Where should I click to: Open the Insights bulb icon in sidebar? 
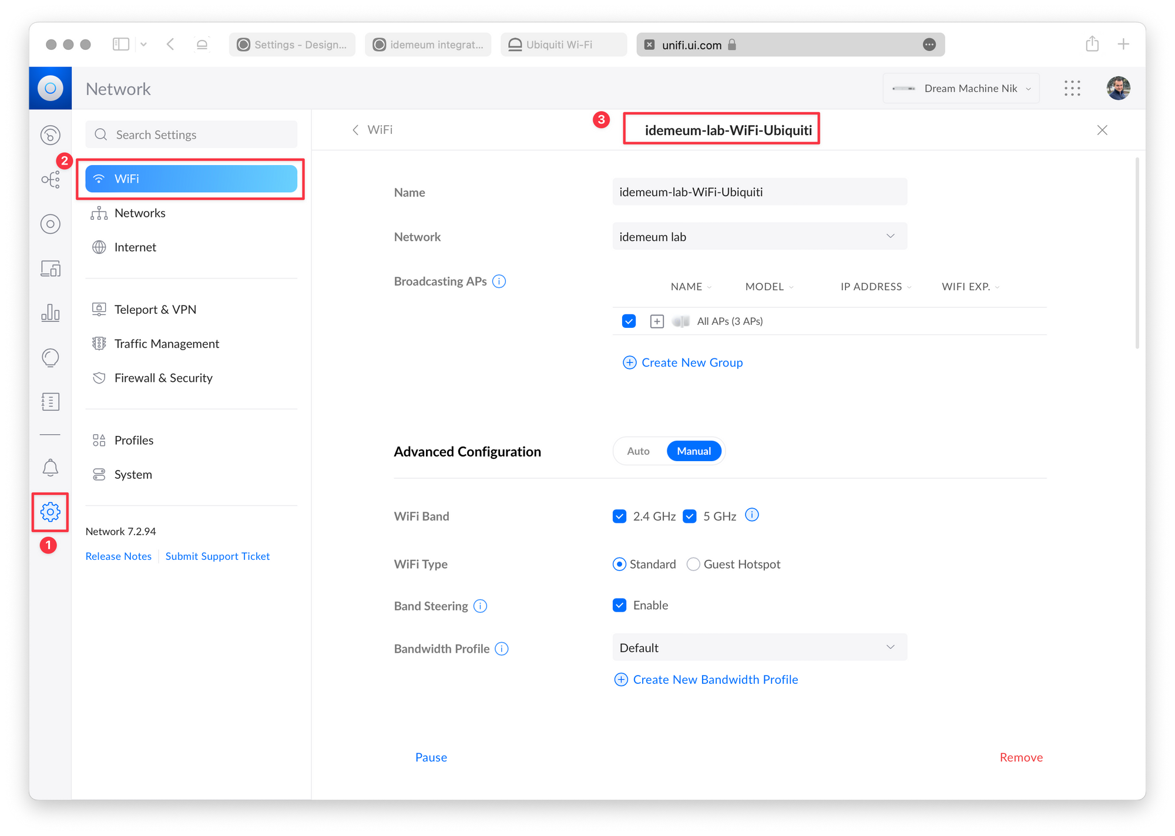[51, 357]
